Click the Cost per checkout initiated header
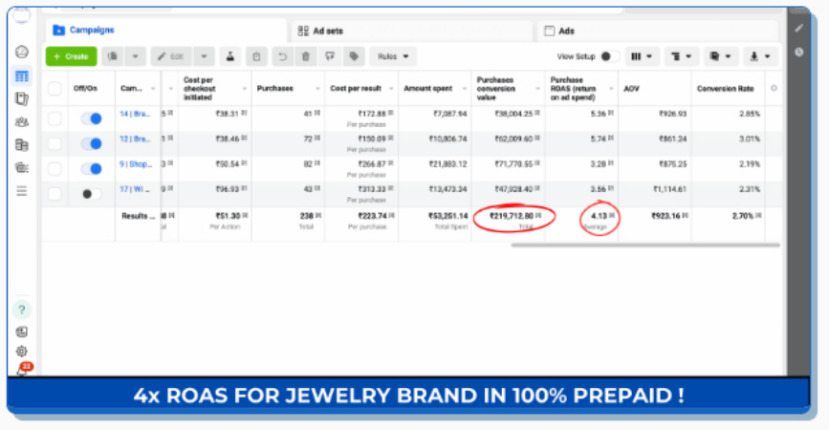The height and width of the screenshot is (430, 829). (199, 88)
